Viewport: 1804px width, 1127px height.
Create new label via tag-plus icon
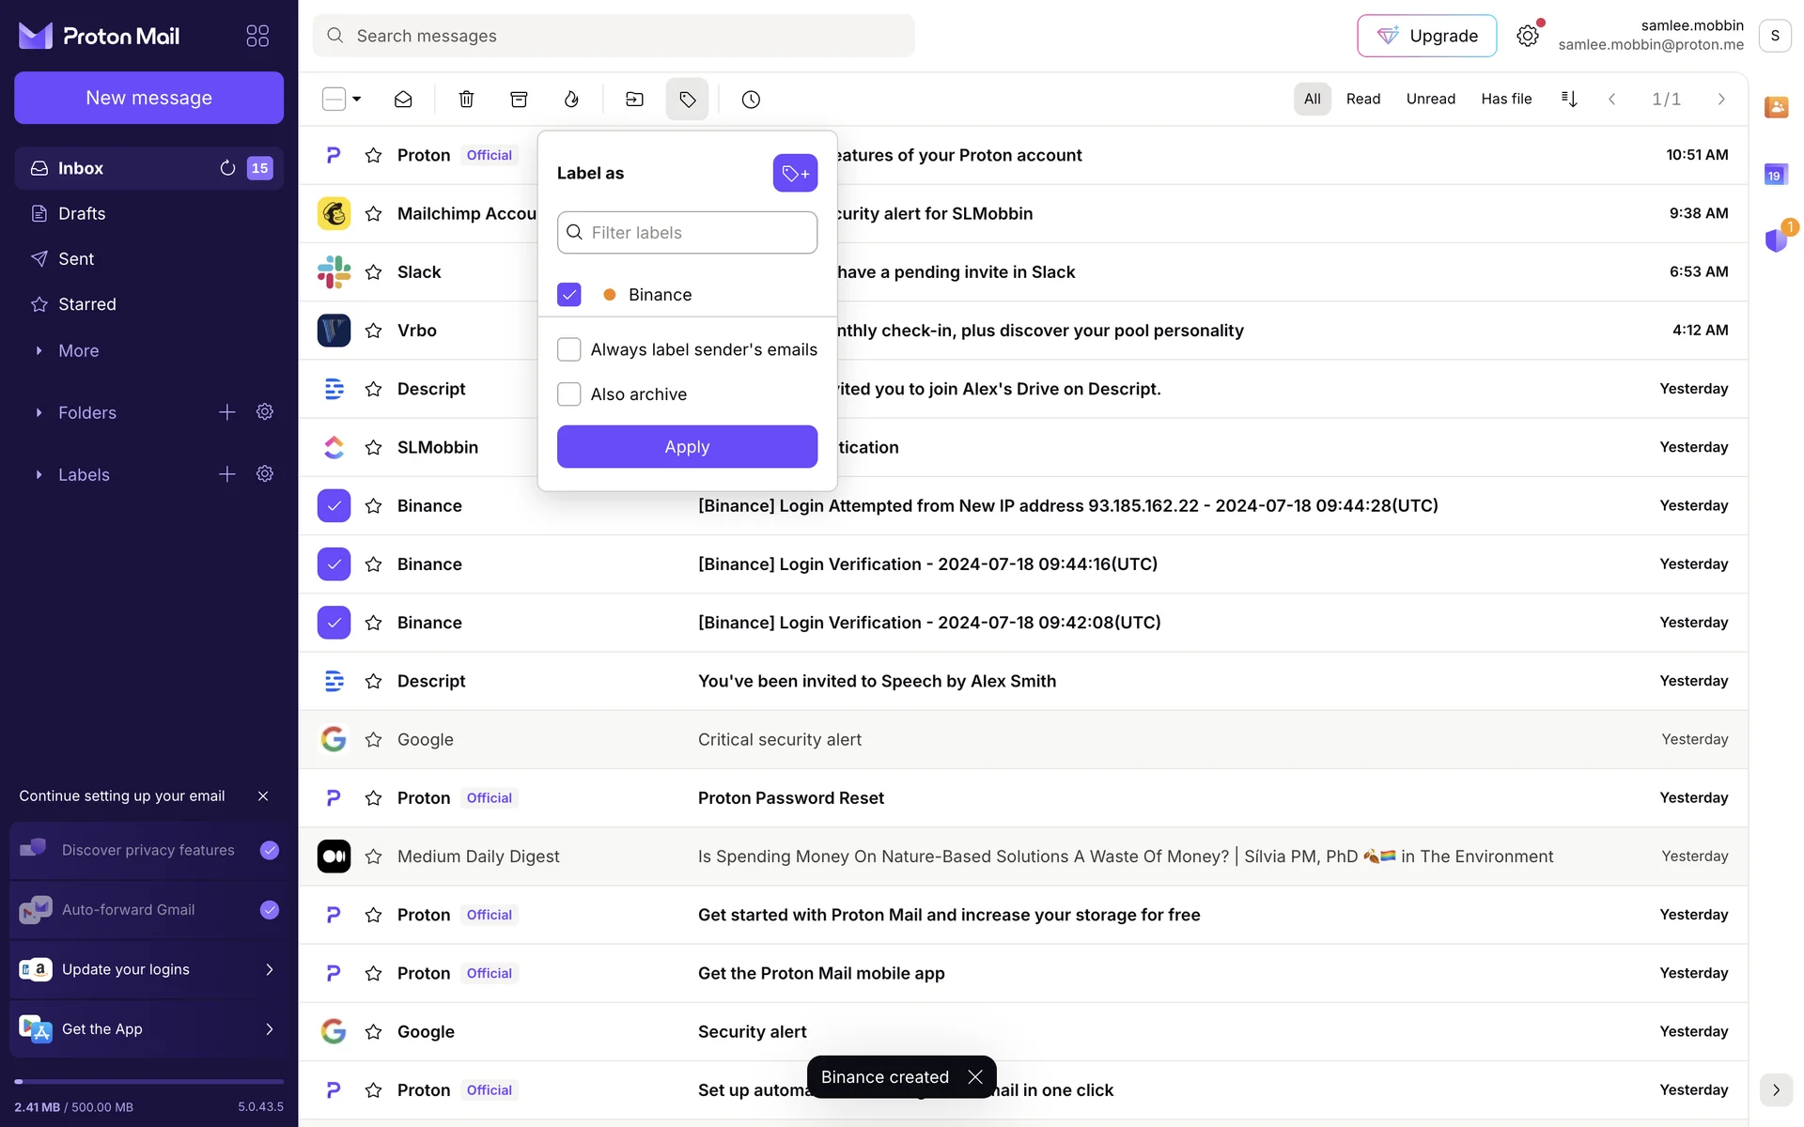[795, 173]
